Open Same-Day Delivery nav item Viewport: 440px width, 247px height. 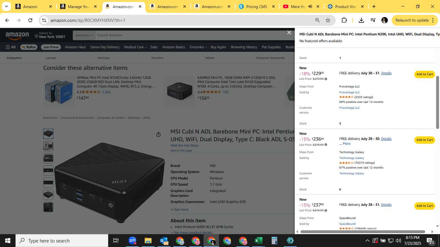105,47
